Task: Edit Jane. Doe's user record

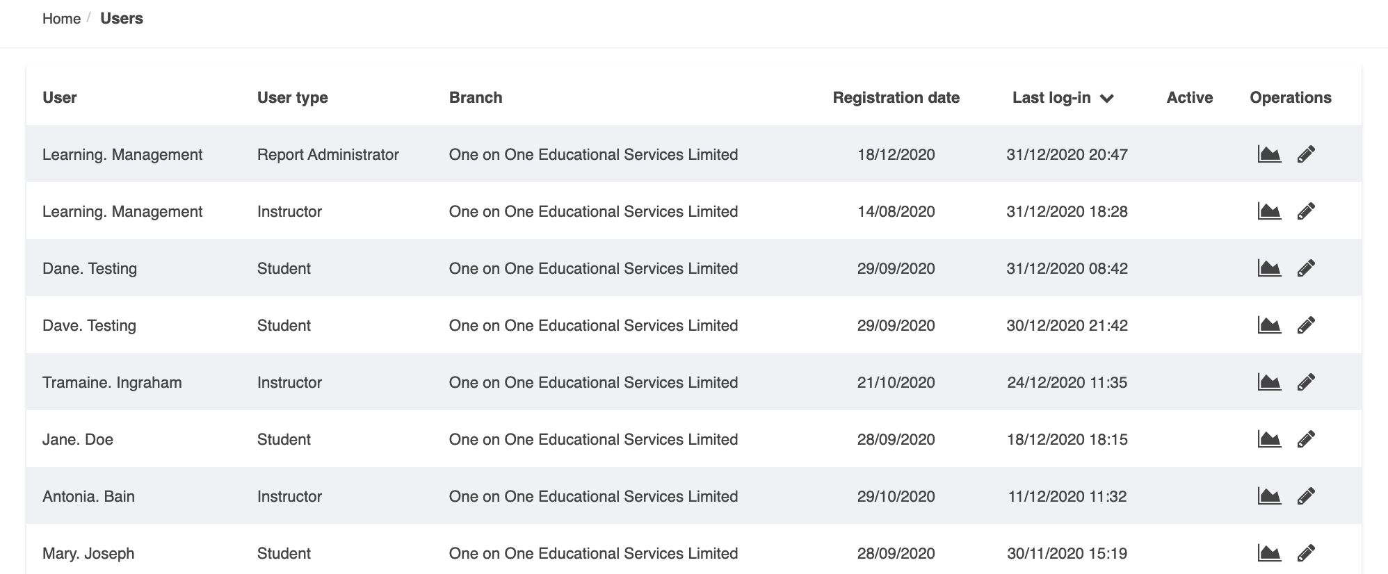Action: click(1306, 439)
